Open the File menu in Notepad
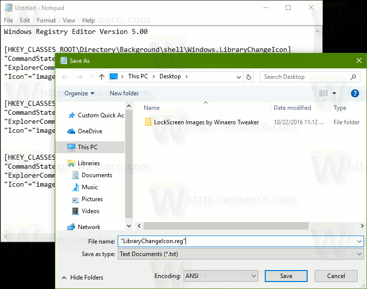367x289 pixels. tap(8, 20)
